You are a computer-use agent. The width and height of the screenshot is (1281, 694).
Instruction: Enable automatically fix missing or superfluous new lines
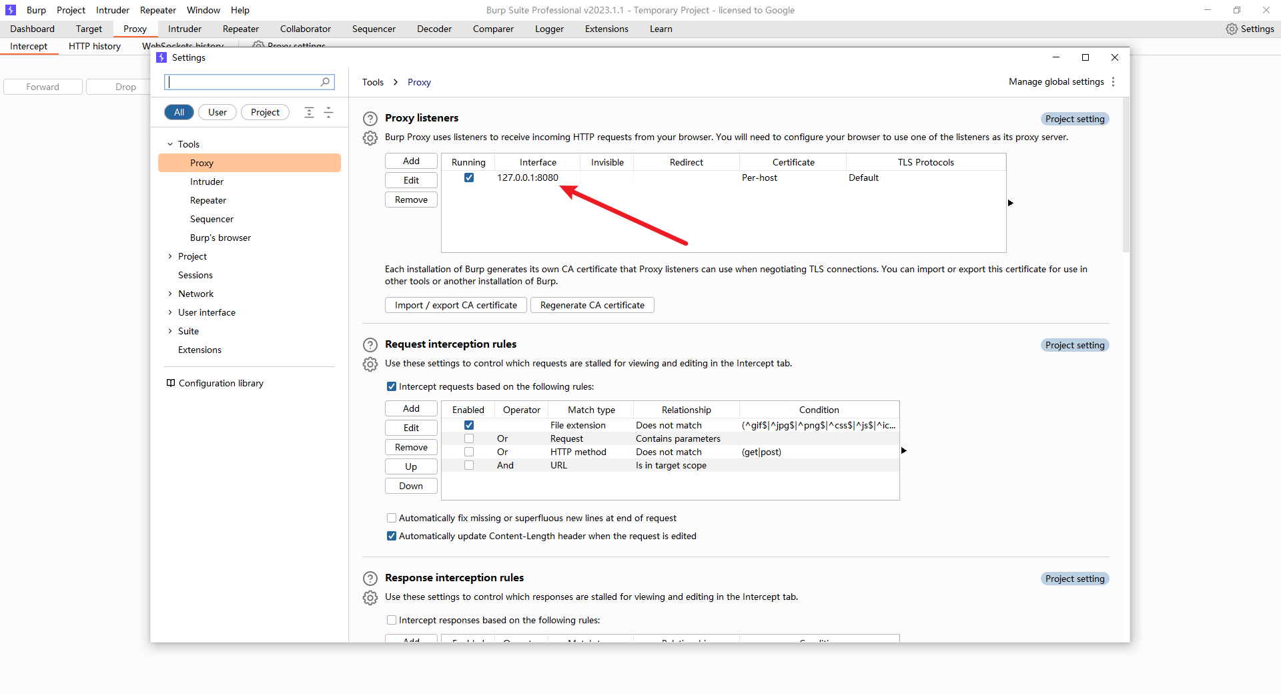tap(392, 518)
